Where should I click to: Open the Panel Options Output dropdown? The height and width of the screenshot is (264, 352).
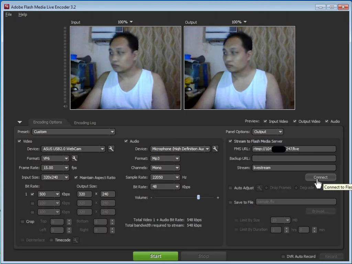tap(267, 132)
